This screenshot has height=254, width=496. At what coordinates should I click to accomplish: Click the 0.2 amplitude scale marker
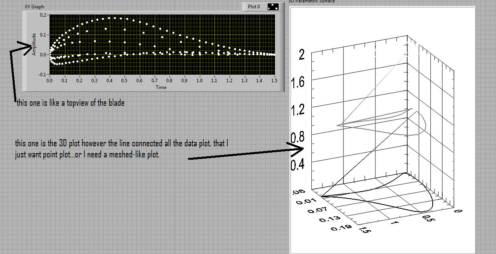(43, 15)
